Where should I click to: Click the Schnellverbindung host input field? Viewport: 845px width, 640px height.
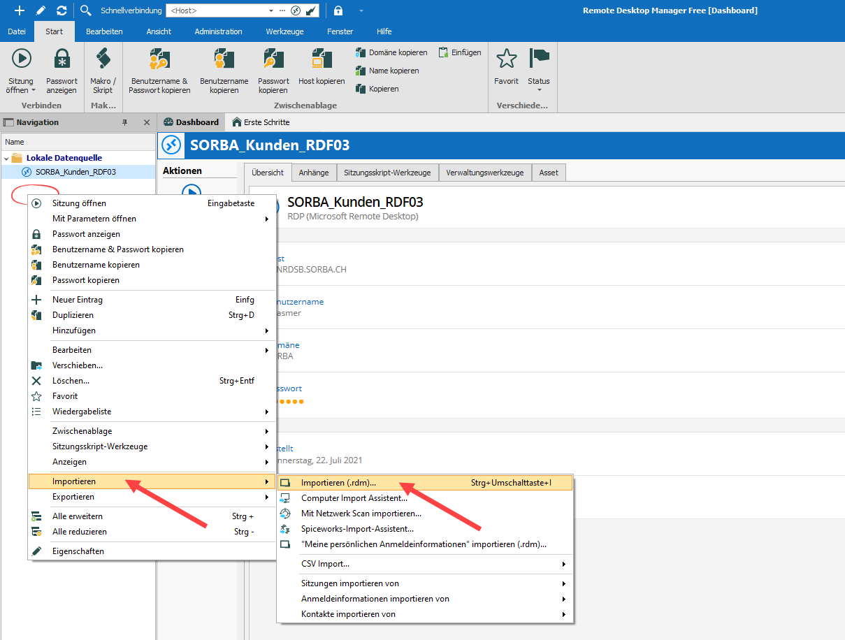point(217,10)
